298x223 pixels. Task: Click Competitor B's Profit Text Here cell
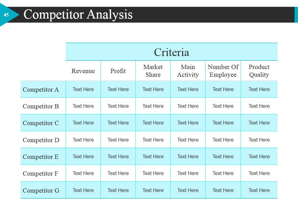point(118,106)
